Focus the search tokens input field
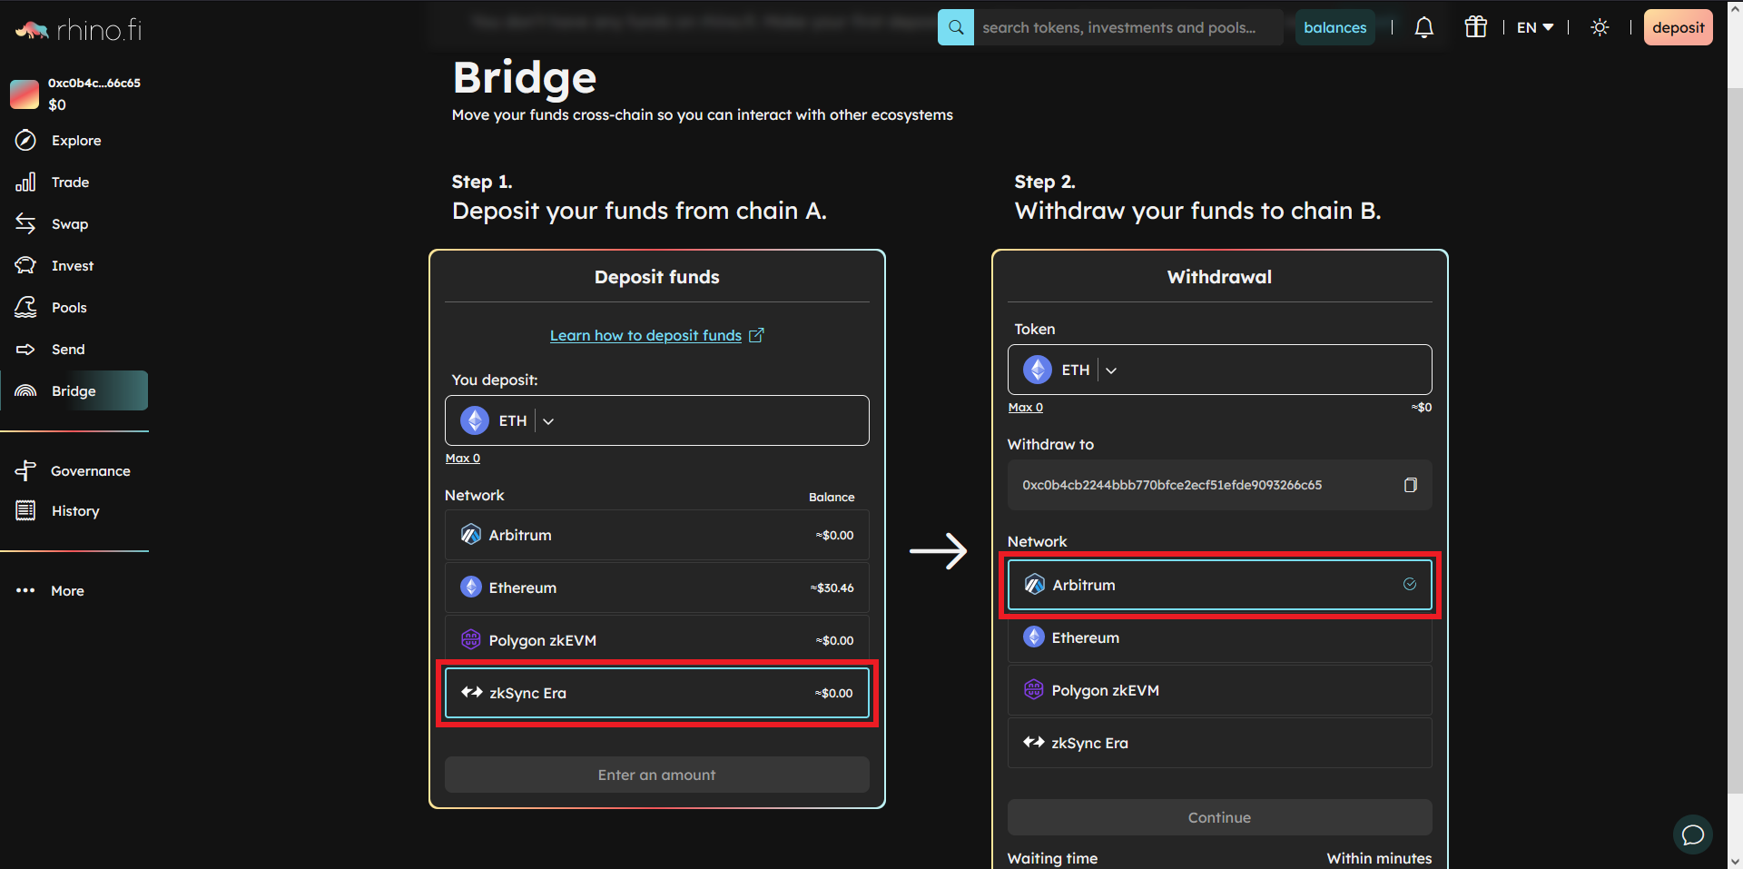Screen dimensions: 1743x869 (1126, 27)
